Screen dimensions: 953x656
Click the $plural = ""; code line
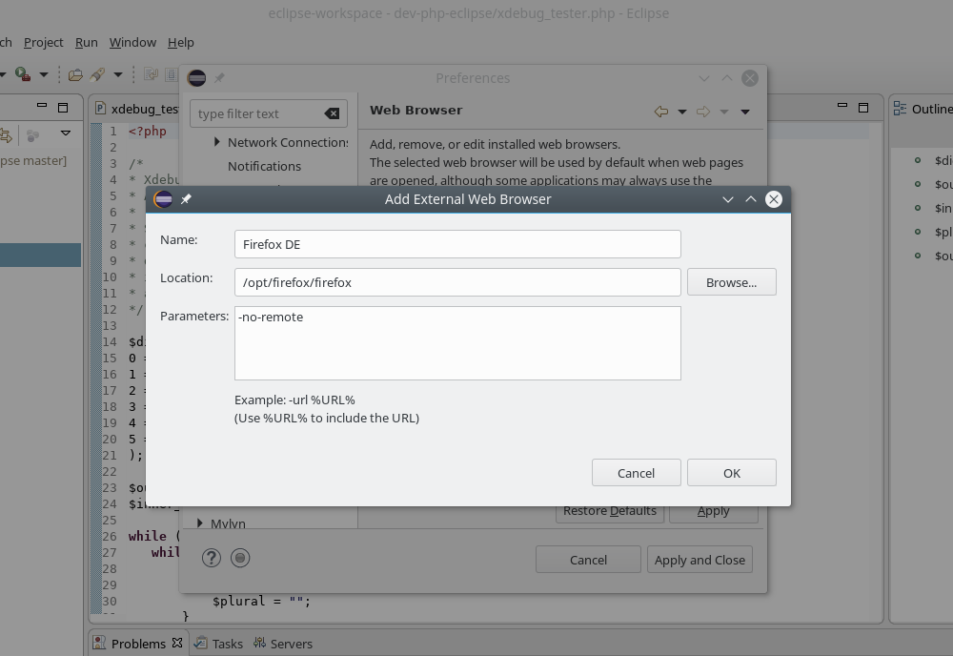261,601
